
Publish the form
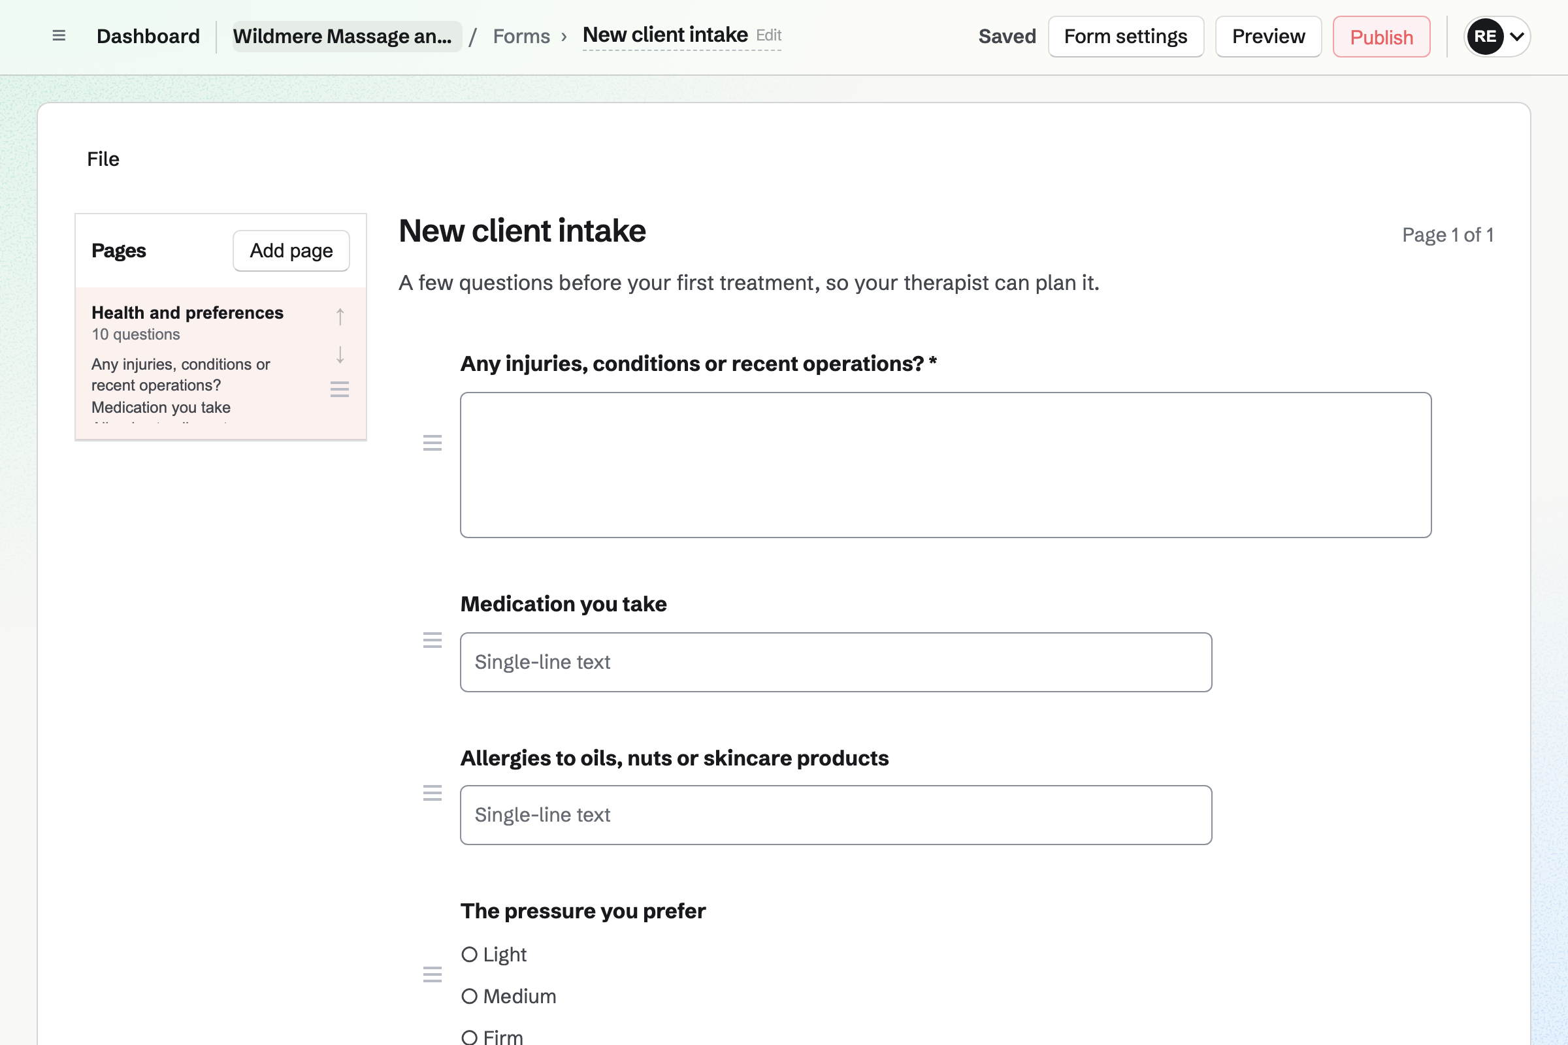coord(1381,37)
